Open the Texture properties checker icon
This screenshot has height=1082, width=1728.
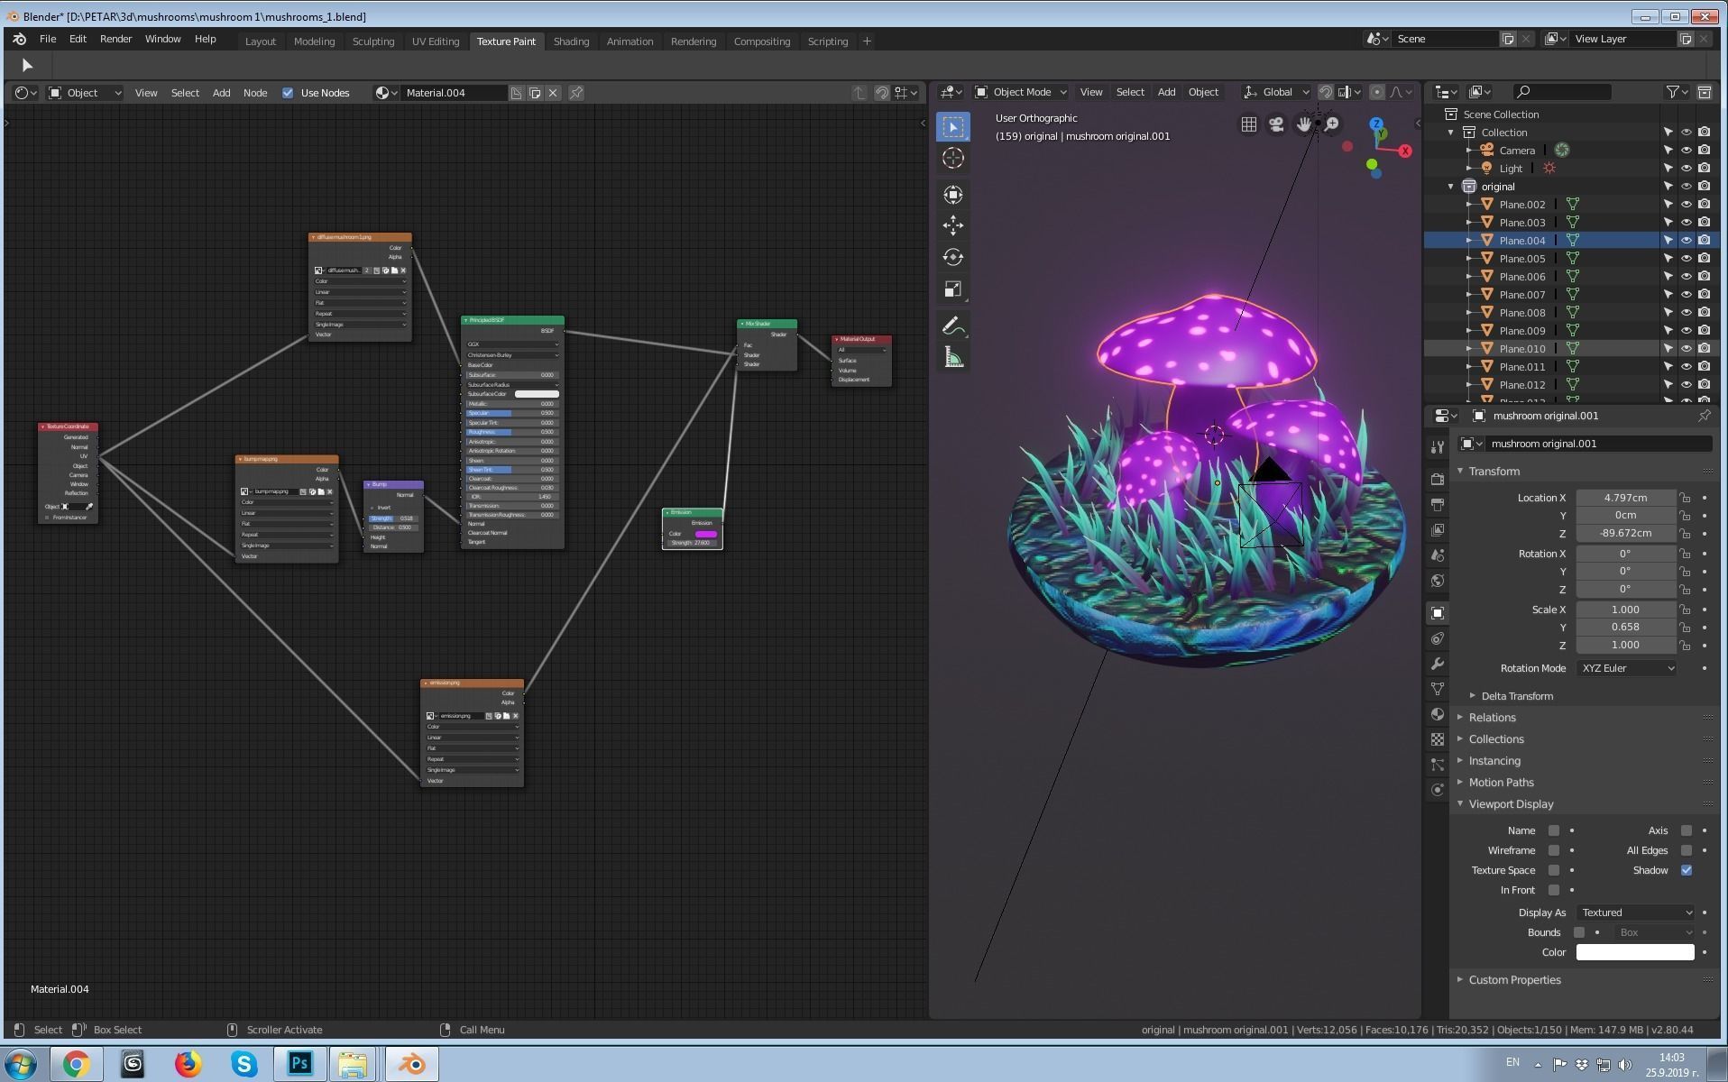click(1438, 739)
